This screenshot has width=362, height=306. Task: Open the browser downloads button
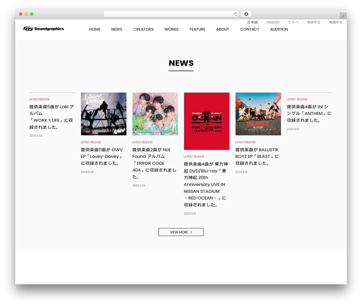click(x=246, y=14)
